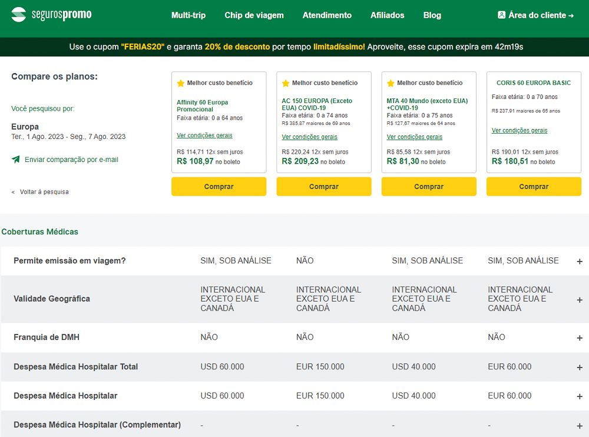The width and height of the screenshot is (589, 437).
Task: Click Enviar comparação por e-mail link
Action: pyautogui.click(x=71, y=160)
